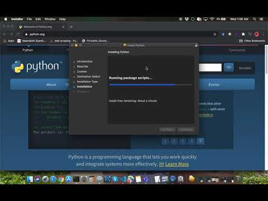Click the Destination Select installer step

pos(88,76)
